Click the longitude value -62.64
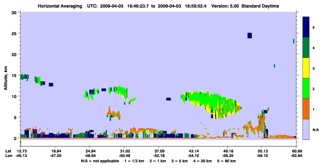329x168 pixels. click(296, 156)
